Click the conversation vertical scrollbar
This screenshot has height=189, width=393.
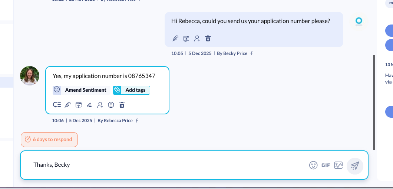point(374,102)
